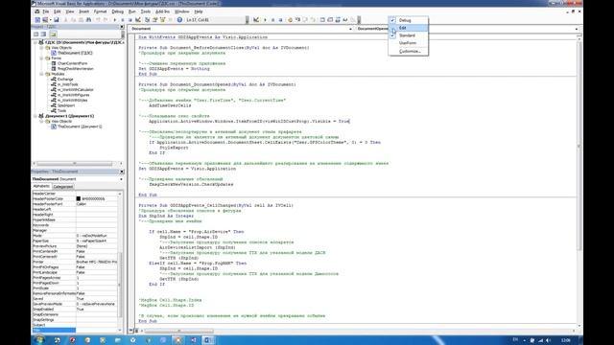Open Windows Start button on taskbar
The image size is (614, 345).
click(x=39, y=340)
